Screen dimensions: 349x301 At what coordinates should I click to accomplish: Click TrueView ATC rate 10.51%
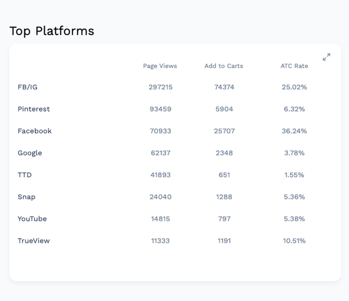coord(294,241)
